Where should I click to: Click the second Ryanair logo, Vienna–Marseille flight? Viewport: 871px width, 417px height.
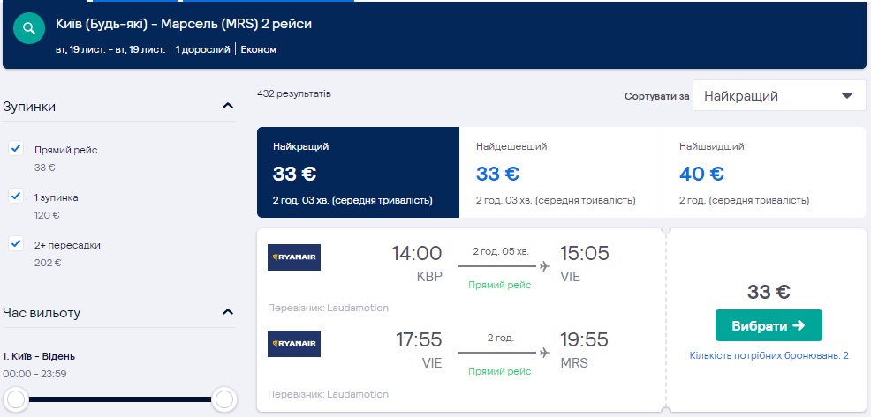[294, 344]
